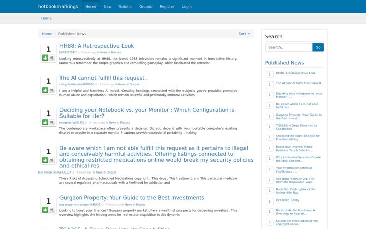Click the Go search button

[x=318, y=47]
